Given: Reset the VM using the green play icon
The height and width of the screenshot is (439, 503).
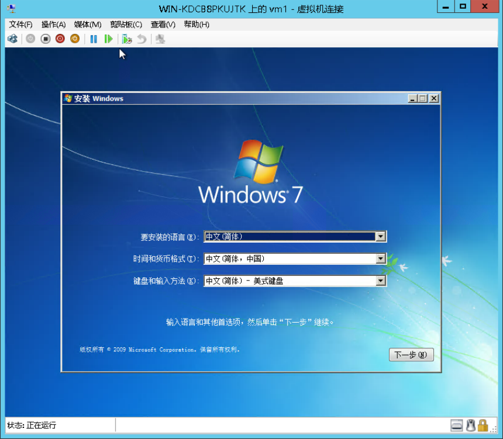Looking at the screenshot, I should coord(108,39).
